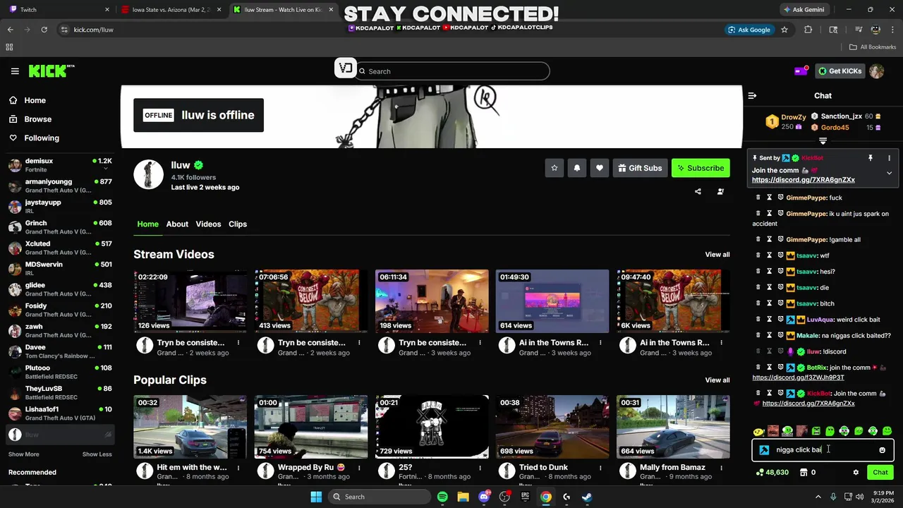
Task: Open the emoji picker in chat input
Action: (x=882, y=450)
